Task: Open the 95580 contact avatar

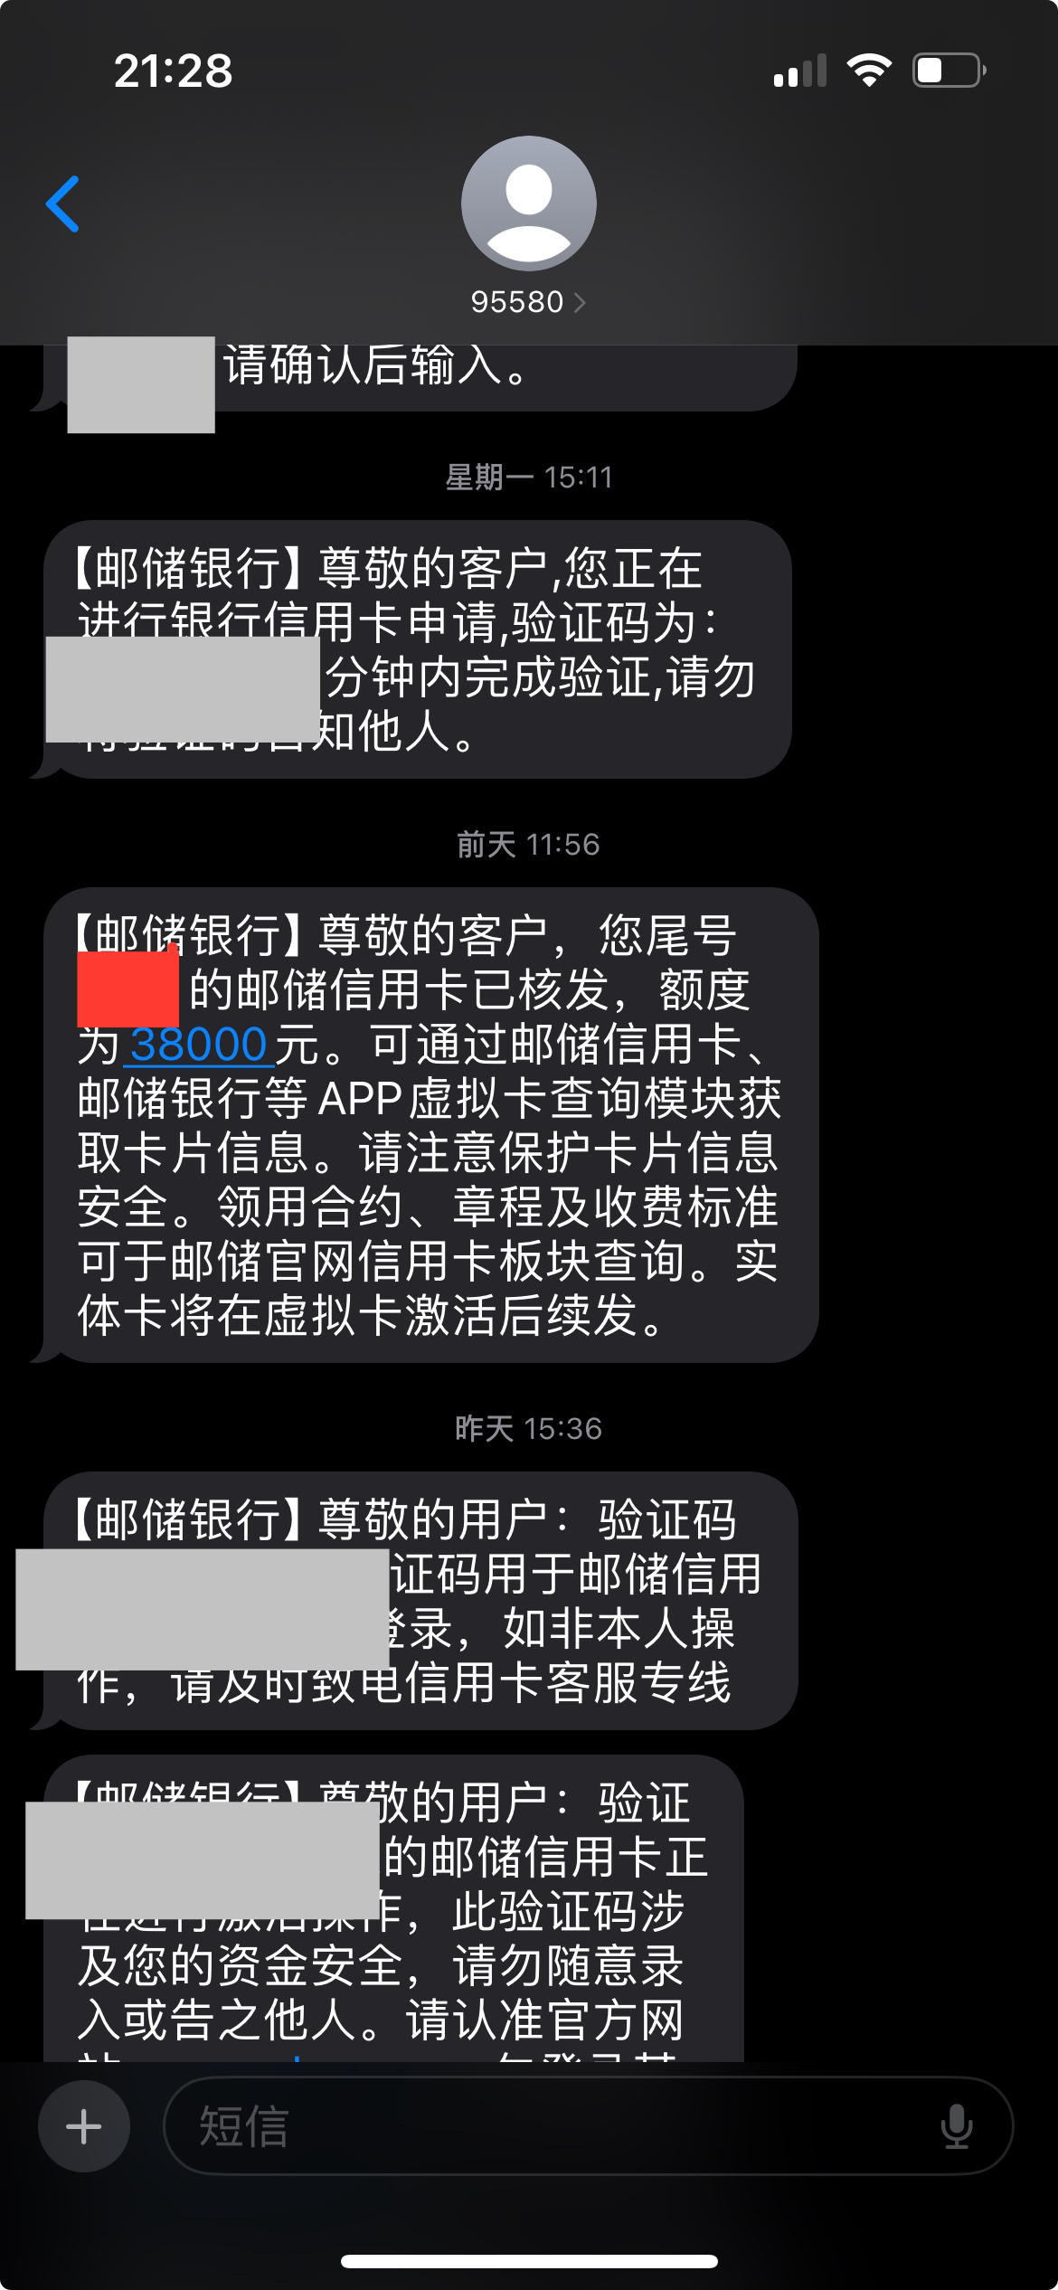Action: point(529,203)
